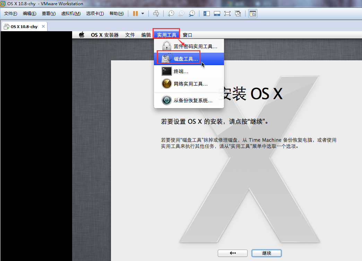The width and height of the screenshot is (362, 261).
Task: Take a snapshot with the snapshot icon
Action: (x=171, y=14)
